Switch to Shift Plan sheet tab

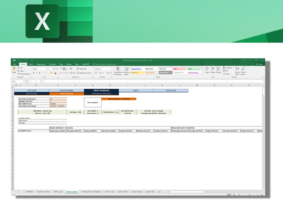[30, 192]
